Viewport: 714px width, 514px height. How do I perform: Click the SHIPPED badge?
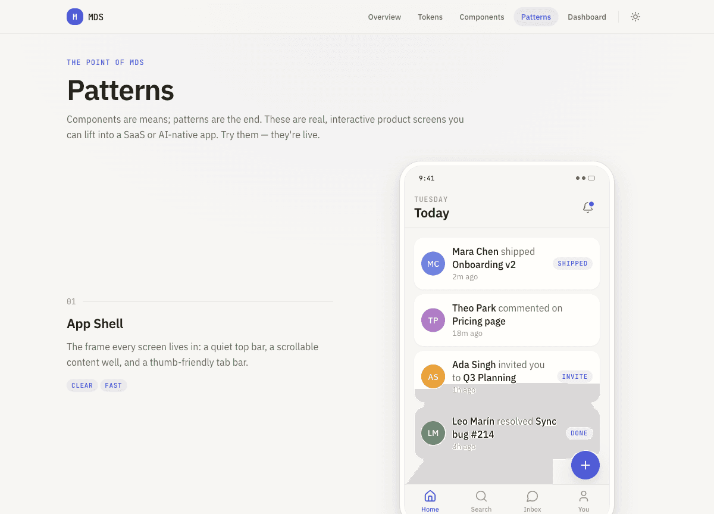572,263
